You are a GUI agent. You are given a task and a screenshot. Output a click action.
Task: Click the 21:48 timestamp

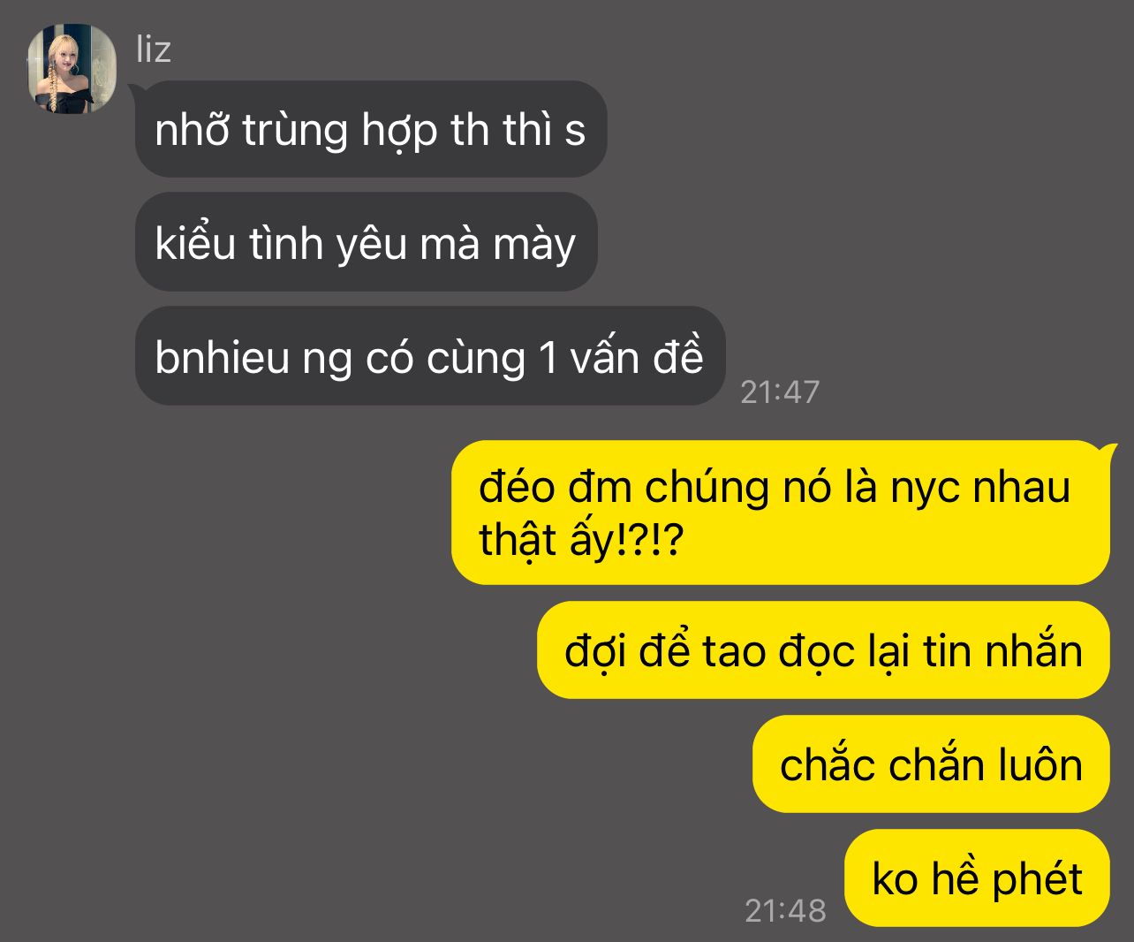(785, 910)
